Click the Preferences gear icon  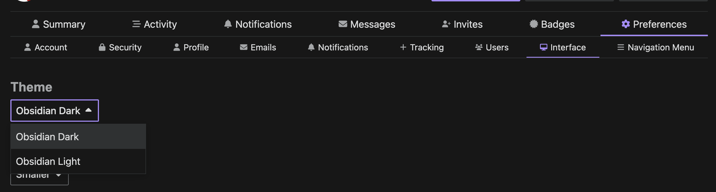coord(625,24)
